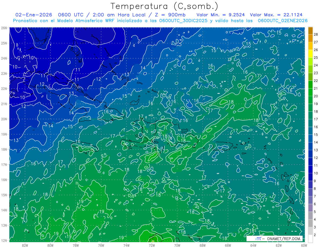Click latitude axis label "25N"

click(x=4, y=43)
